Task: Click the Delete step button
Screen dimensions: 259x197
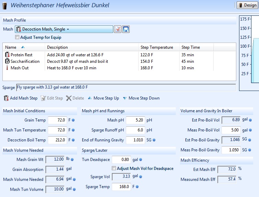Action: coord(75,98)
